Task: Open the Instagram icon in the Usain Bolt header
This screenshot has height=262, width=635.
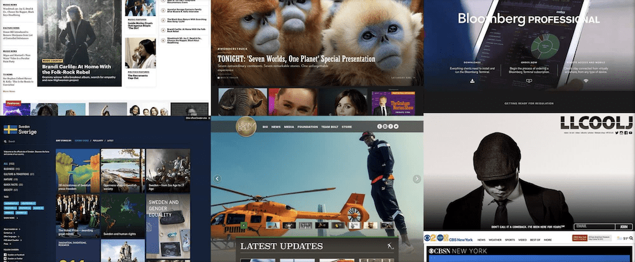Action: 385,126
